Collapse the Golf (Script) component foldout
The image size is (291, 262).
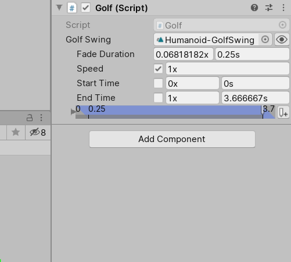[59, 8]
